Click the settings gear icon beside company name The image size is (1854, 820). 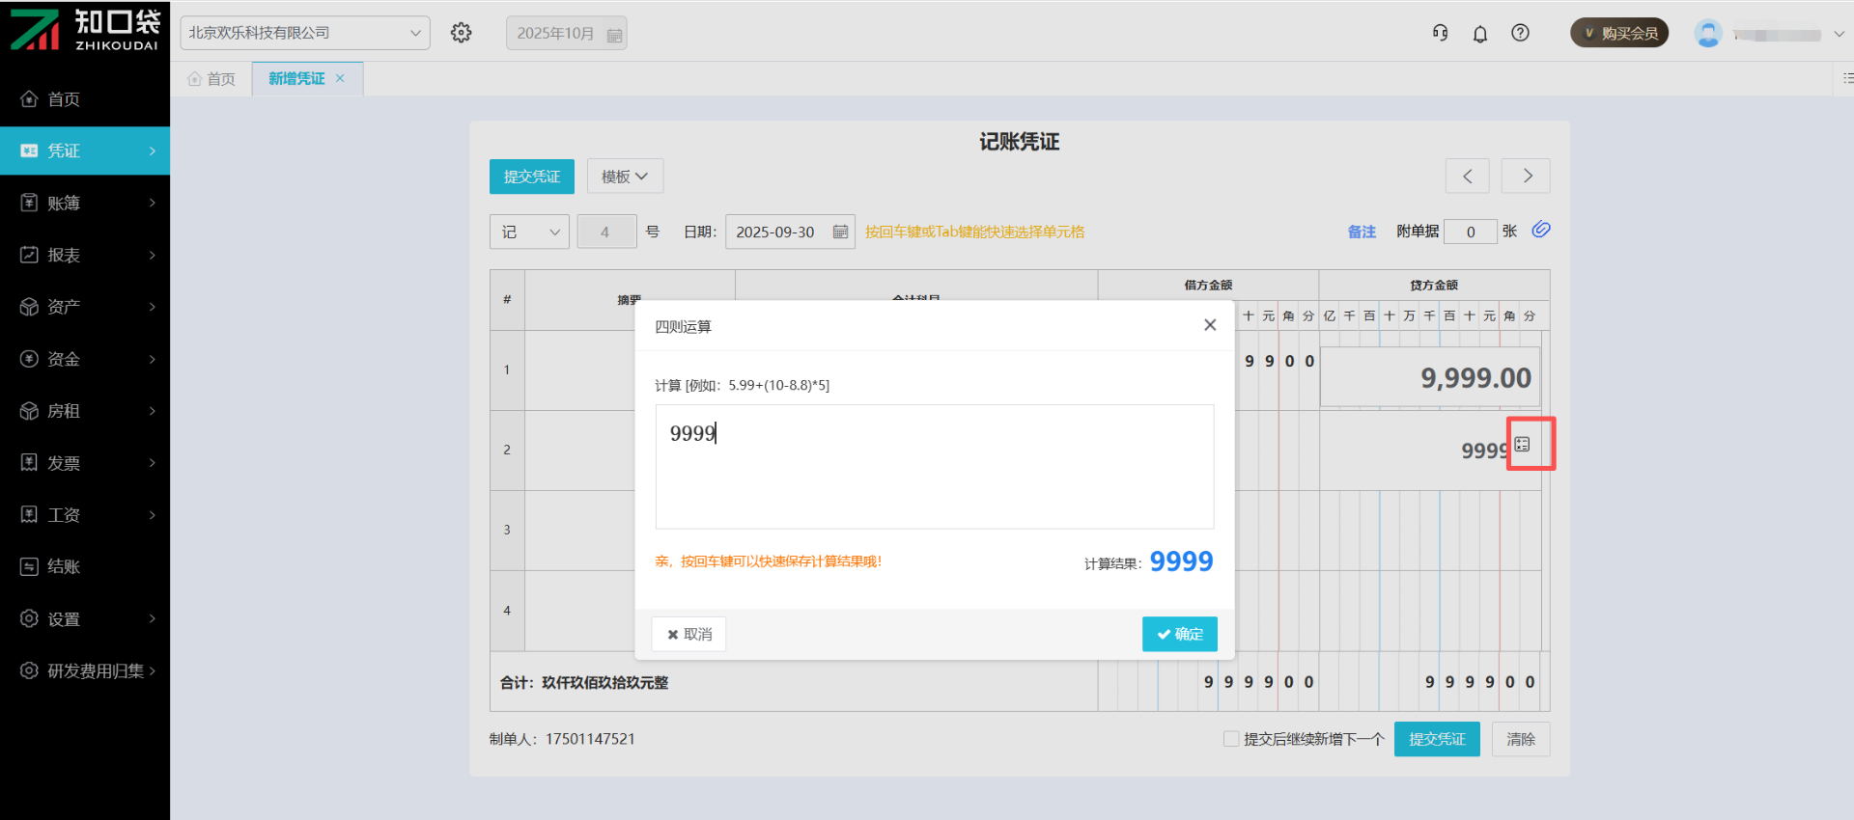click(462, 33)
